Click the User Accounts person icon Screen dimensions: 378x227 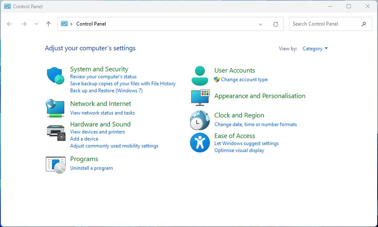[200, 76]
